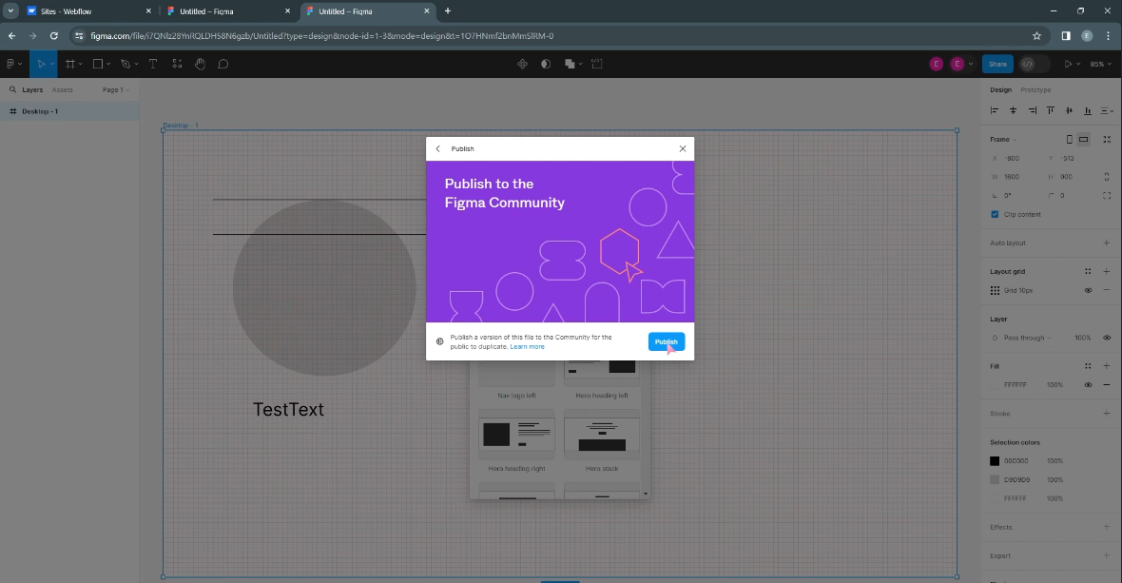Open the Pass through blend mode dropdown
Screen dimensions: 1122x583
(1027, 338)
